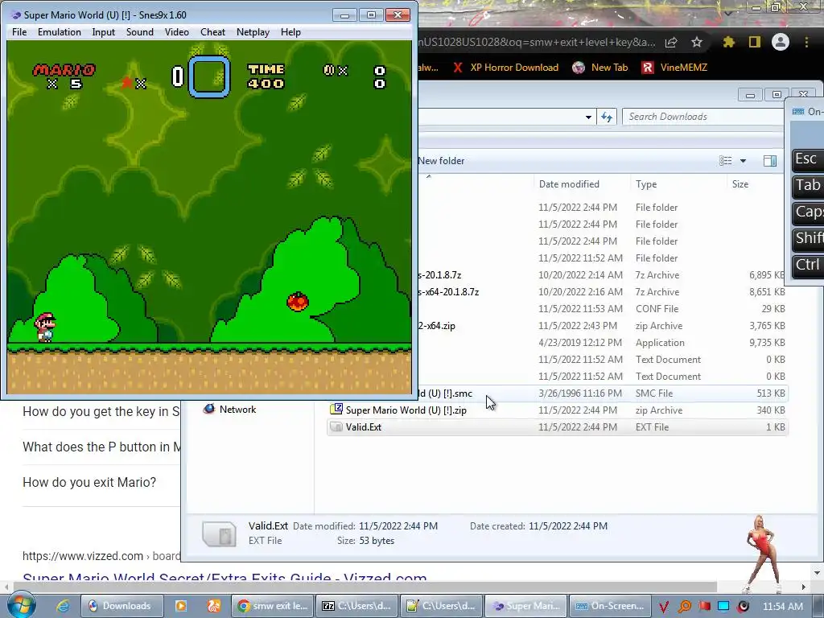This screenshot has height=618, width=824.
Task: Open Chrome three-dot menu
Action: tap(806, 42)
